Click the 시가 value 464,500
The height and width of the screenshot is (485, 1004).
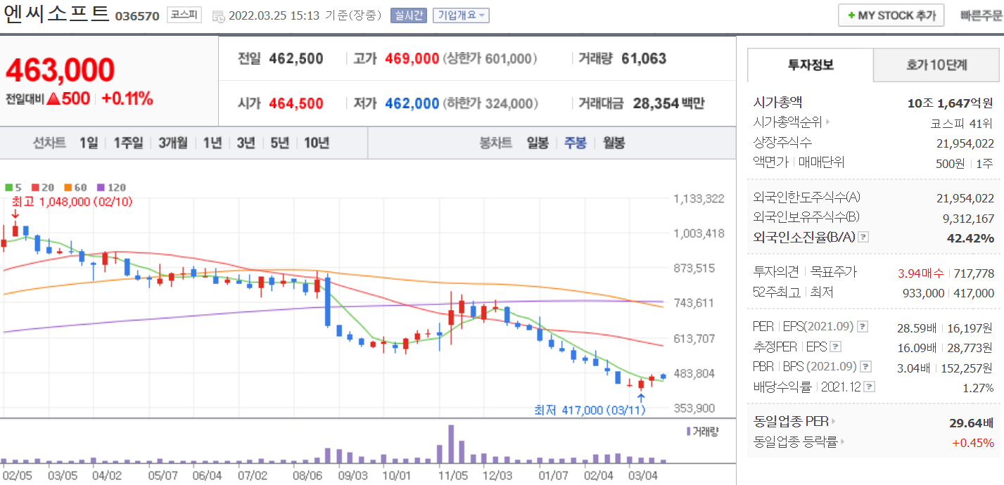(296, 104)
